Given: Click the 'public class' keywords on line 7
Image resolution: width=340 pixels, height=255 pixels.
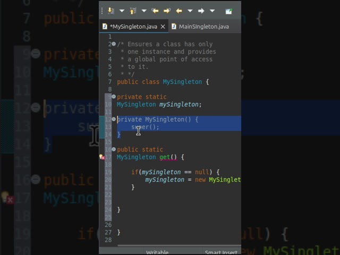Looking at the screenshot, I should [x=138, y=82].
